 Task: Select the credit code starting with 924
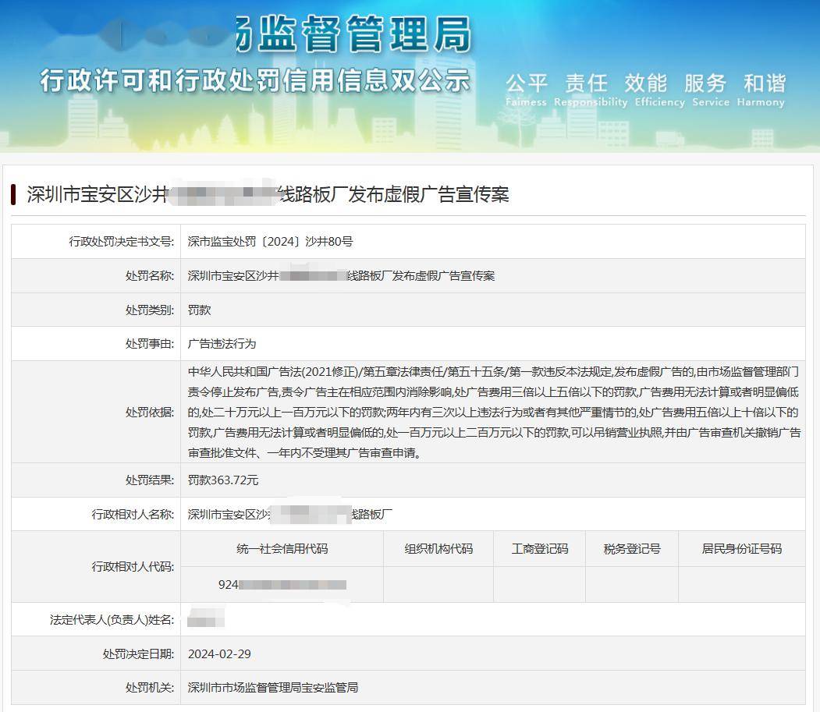pyautogui.click(x=282, y=585)
